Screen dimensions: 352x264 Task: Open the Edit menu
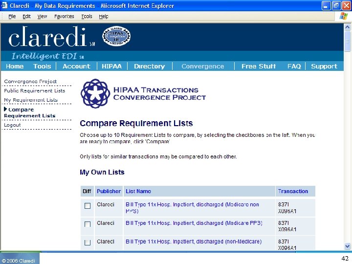click(26, 17)
